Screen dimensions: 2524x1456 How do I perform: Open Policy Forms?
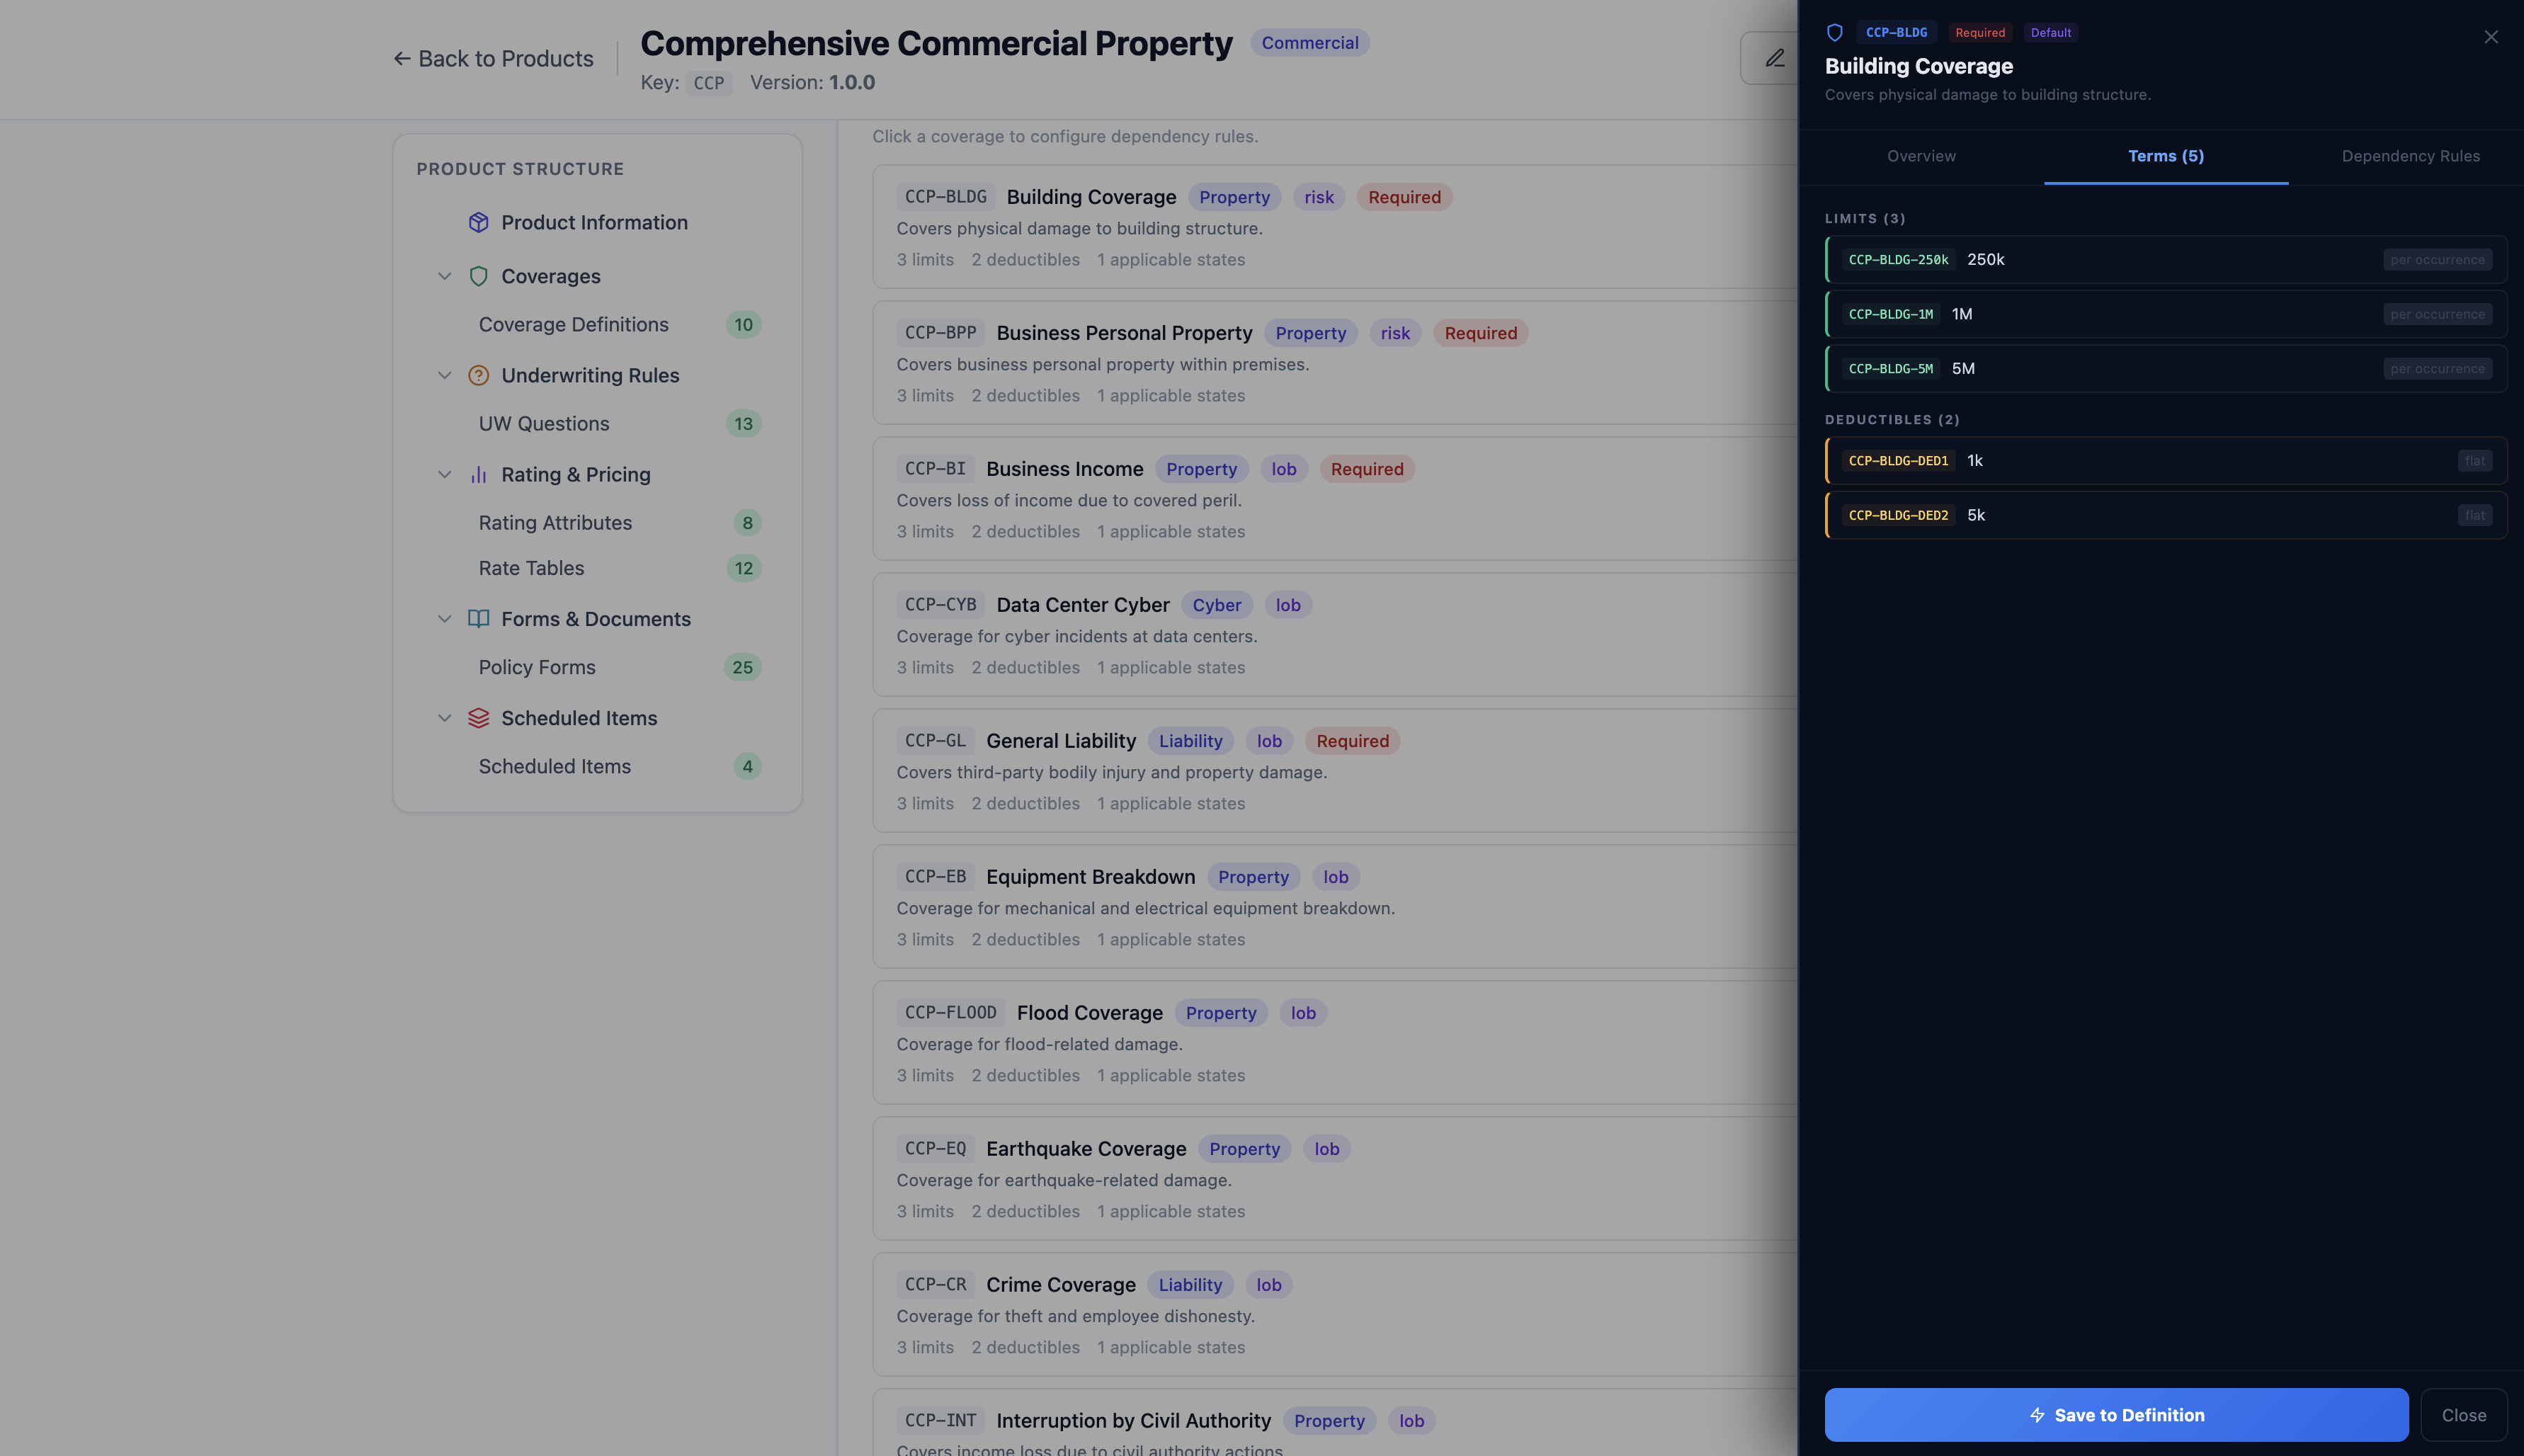[537, 666]
